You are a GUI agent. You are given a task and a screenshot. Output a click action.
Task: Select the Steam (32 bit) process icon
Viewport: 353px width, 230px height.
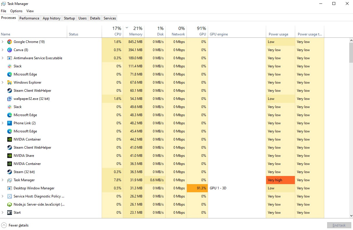click(x=9, y=172)
